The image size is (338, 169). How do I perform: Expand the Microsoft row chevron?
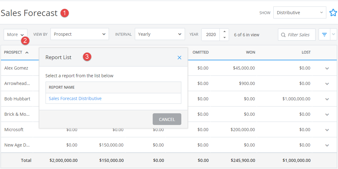[x=327, y=130]
